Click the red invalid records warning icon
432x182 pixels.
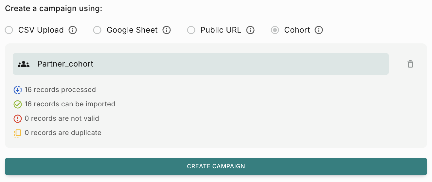pyautogui.click(x=18, y=119)
